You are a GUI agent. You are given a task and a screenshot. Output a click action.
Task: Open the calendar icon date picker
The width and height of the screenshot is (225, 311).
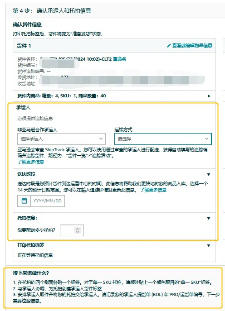[24, 201]
